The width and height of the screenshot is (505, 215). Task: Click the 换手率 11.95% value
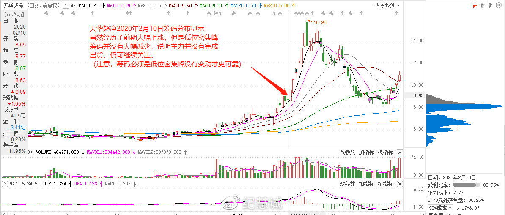pyautogui.click(x=17, y=151)
